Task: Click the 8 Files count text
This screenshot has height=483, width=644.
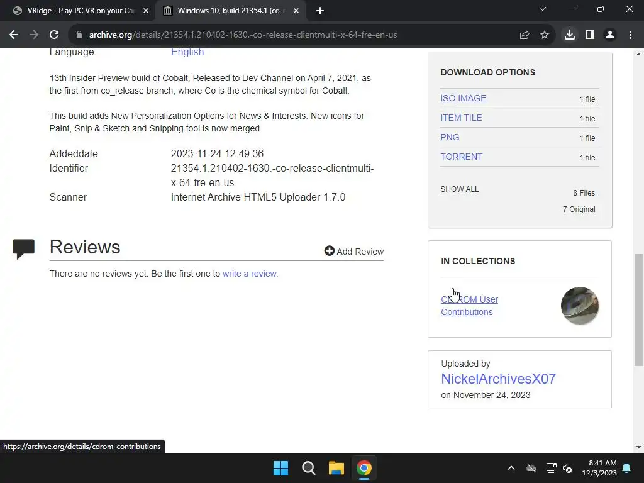Action: click(584, 193)
